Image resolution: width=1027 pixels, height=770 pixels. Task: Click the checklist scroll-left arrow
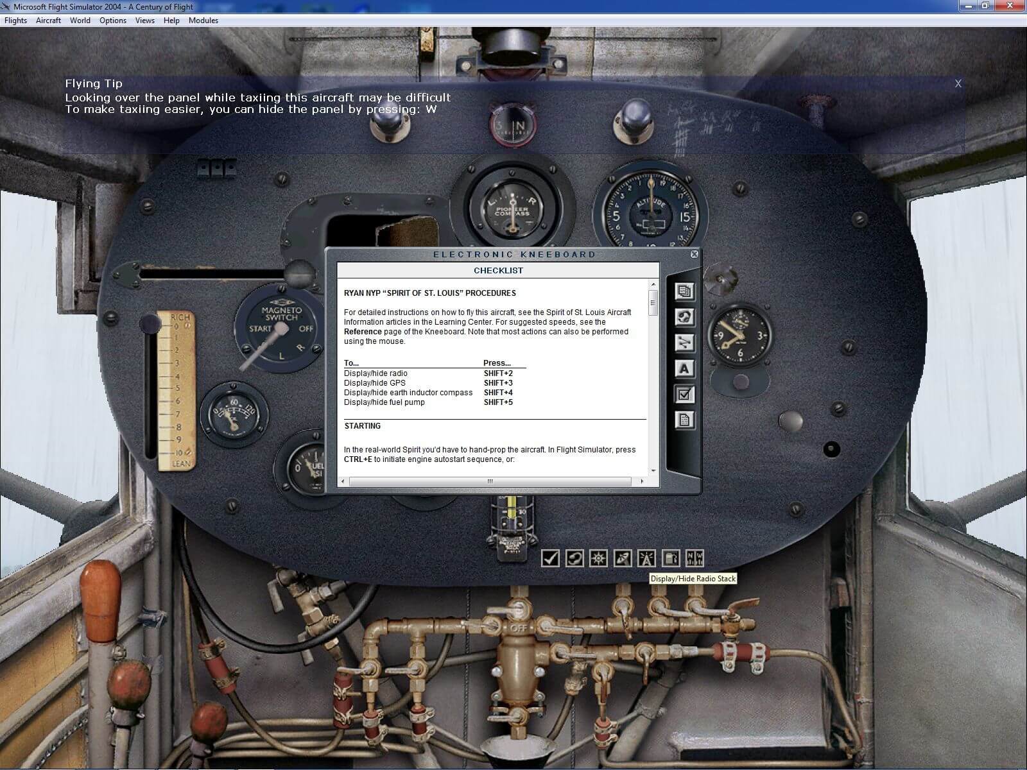pos(343,481)
